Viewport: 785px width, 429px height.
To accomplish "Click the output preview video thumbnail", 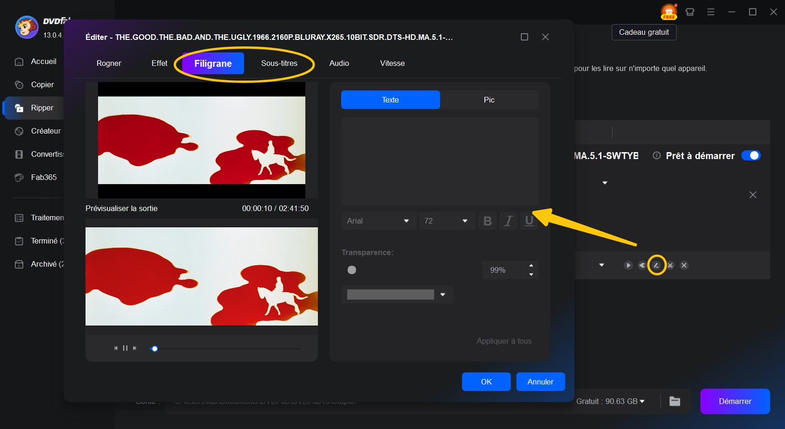I will (202, 276).
